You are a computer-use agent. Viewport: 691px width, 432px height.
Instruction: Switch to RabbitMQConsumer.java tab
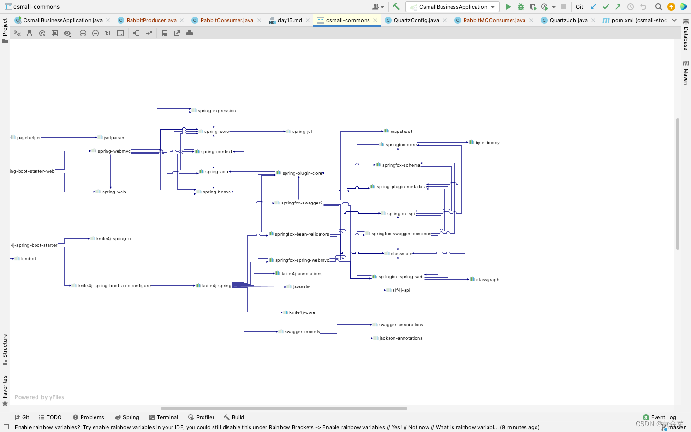coord(494,20)
